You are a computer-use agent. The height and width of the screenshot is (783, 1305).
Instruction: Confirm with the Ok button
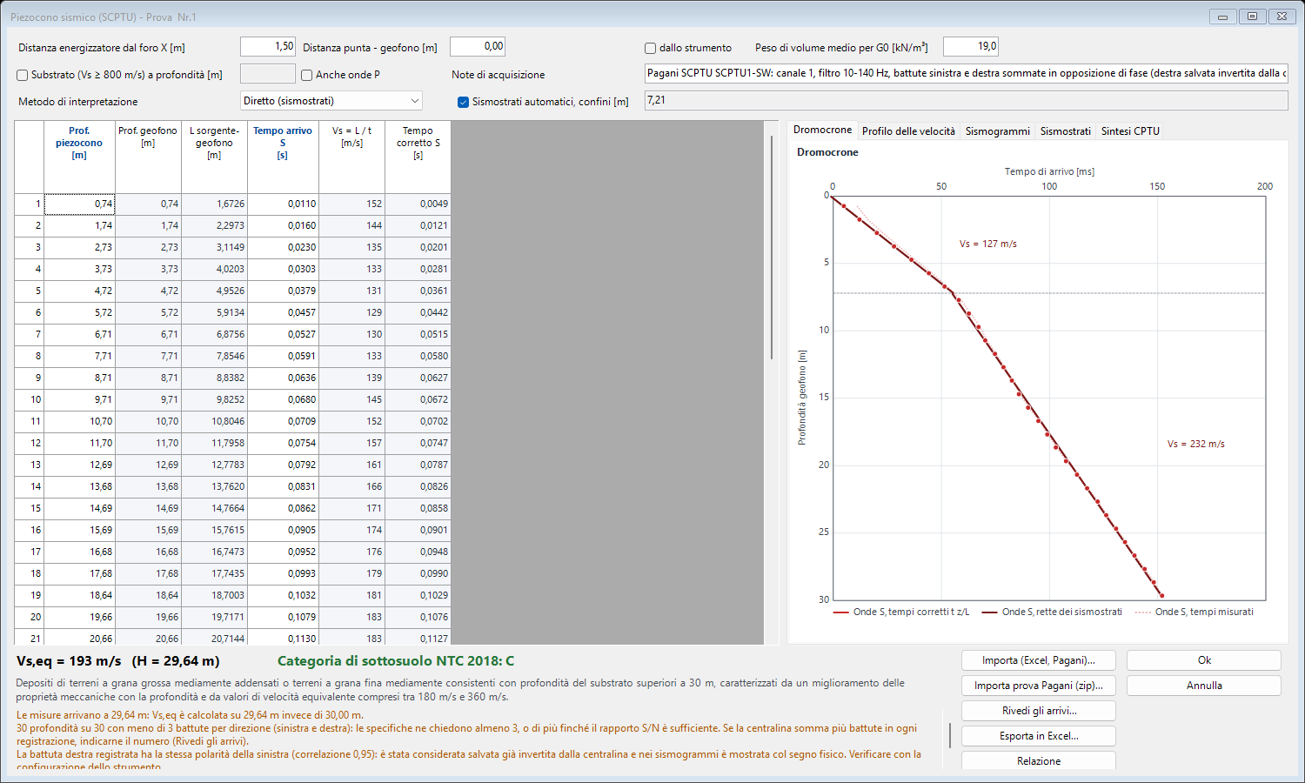pos(1204,660)
